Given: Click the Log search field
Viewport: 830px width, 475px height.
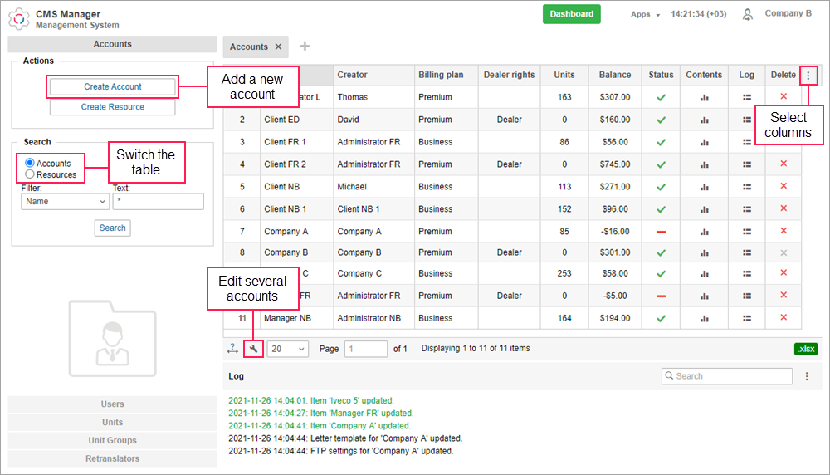Looking at the screenshot, I should coord(727,376).
